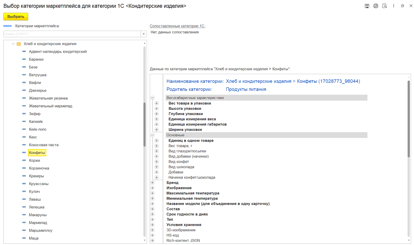Select the Корзиночка category

click(39, 168)
